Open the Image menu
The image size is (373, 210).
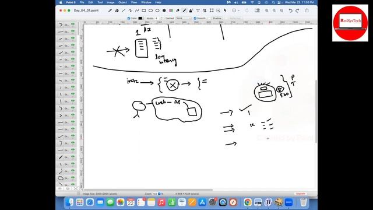click(x=110, y=2)
